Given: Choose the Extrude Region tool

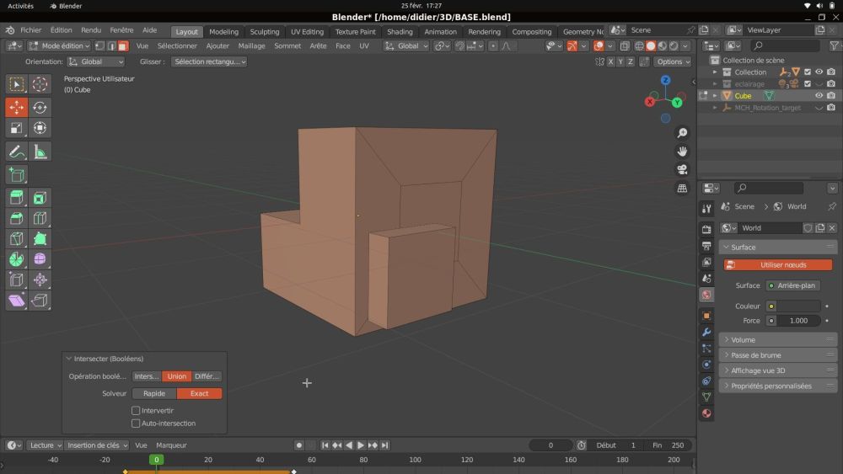Looking at the screenshot, I should [16, 198].
